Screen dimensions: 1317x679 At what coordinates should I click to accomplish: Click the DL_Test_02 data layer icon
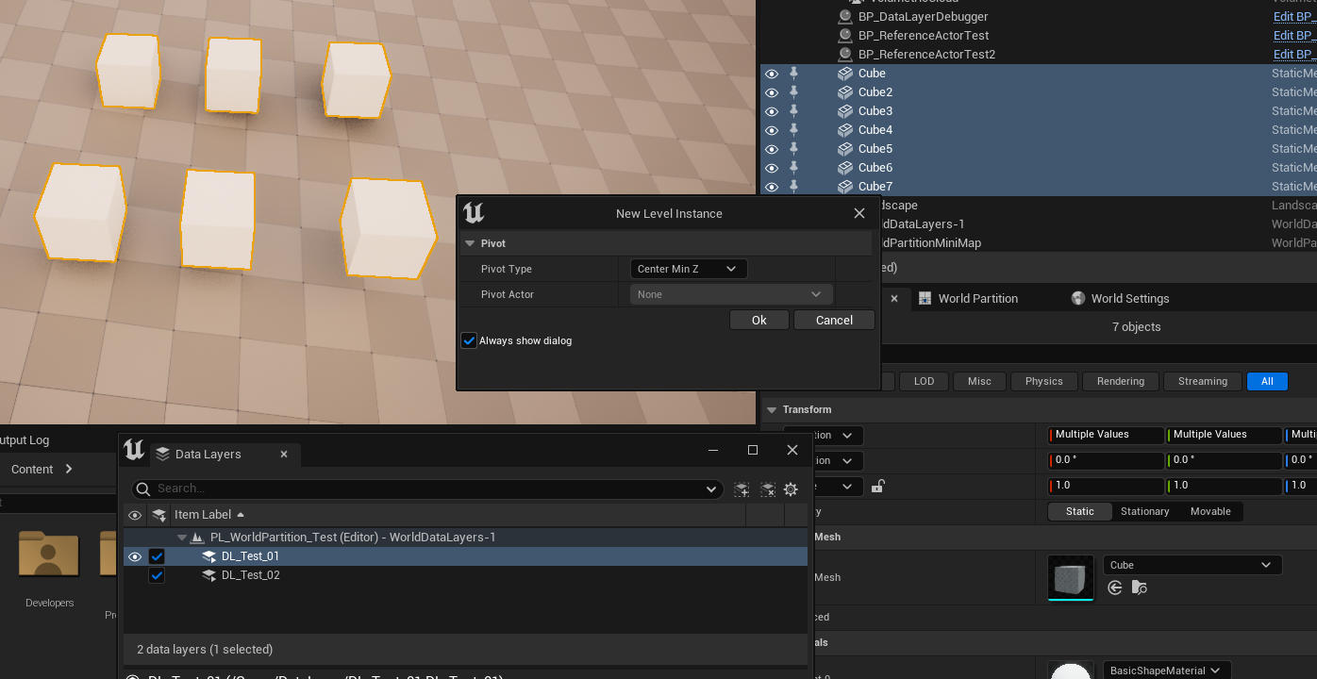(x=208, y=575)
